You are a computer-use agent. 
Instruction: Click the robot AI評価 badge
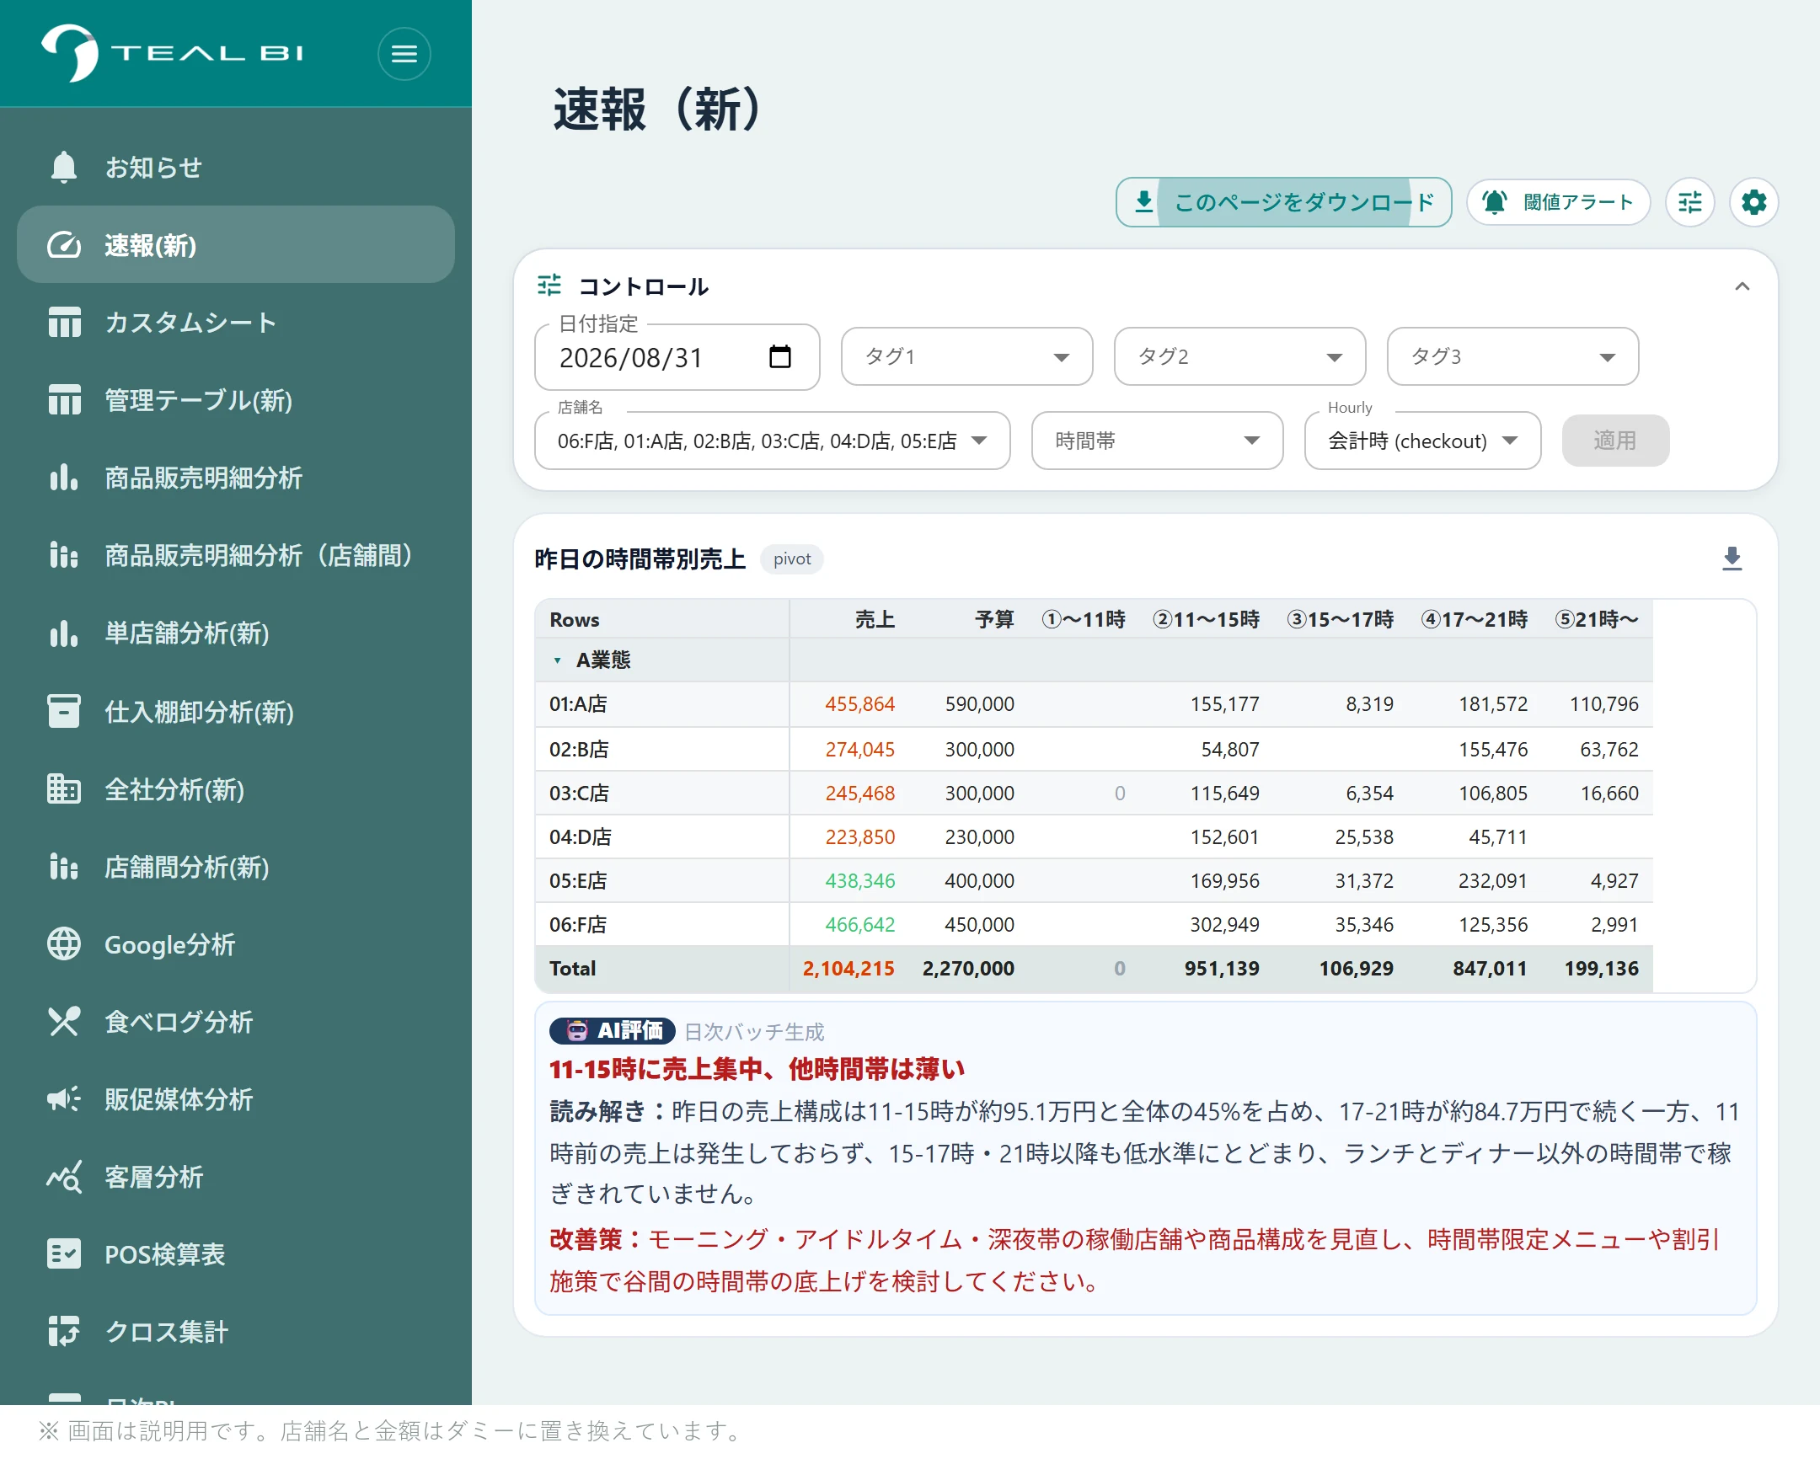[x=612, y=1030]
